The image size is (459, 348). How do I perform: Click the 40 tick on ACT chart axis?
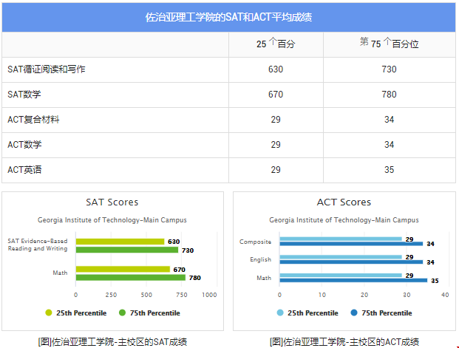445,295
